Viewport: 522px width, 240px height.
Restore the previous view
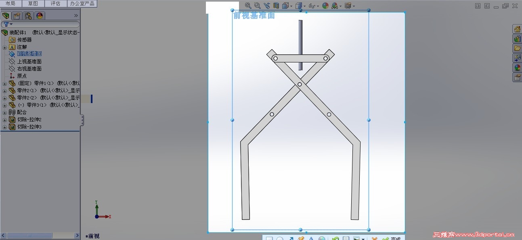point(267,6)
